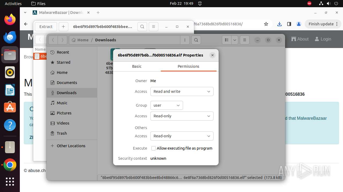Close the MalwareBazaar tab

click(88, 13)
